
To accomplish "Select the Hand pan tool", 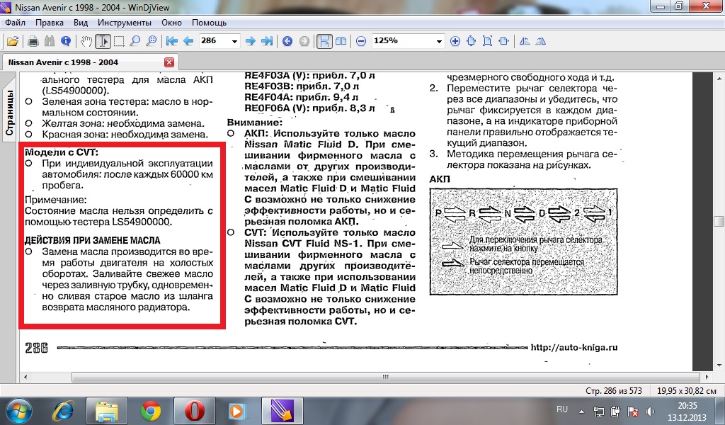I will [86, 41].
